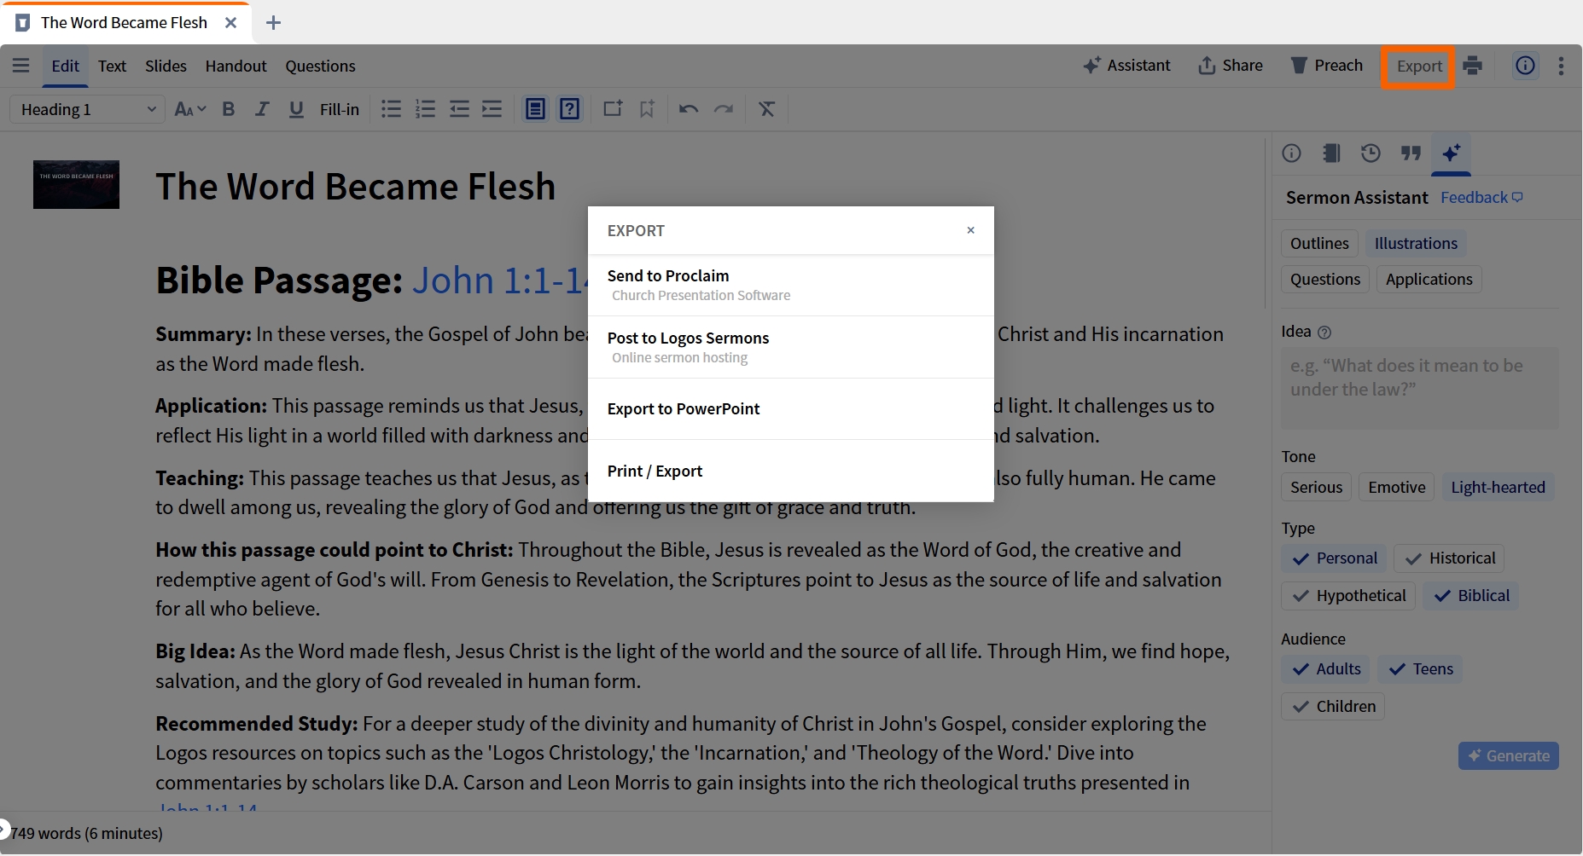Toggle underline formatting
This screenshot has height=856, width=1583.
(296, 109)
